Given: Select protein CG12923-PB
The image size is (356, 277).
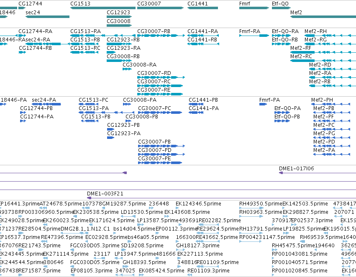Looking at the screenshot, I should pyautogui.click(x=123, y=125).
